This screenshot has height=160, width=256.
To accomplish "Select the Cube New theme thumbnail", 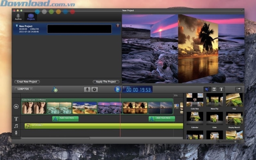I will pos(195,100).
